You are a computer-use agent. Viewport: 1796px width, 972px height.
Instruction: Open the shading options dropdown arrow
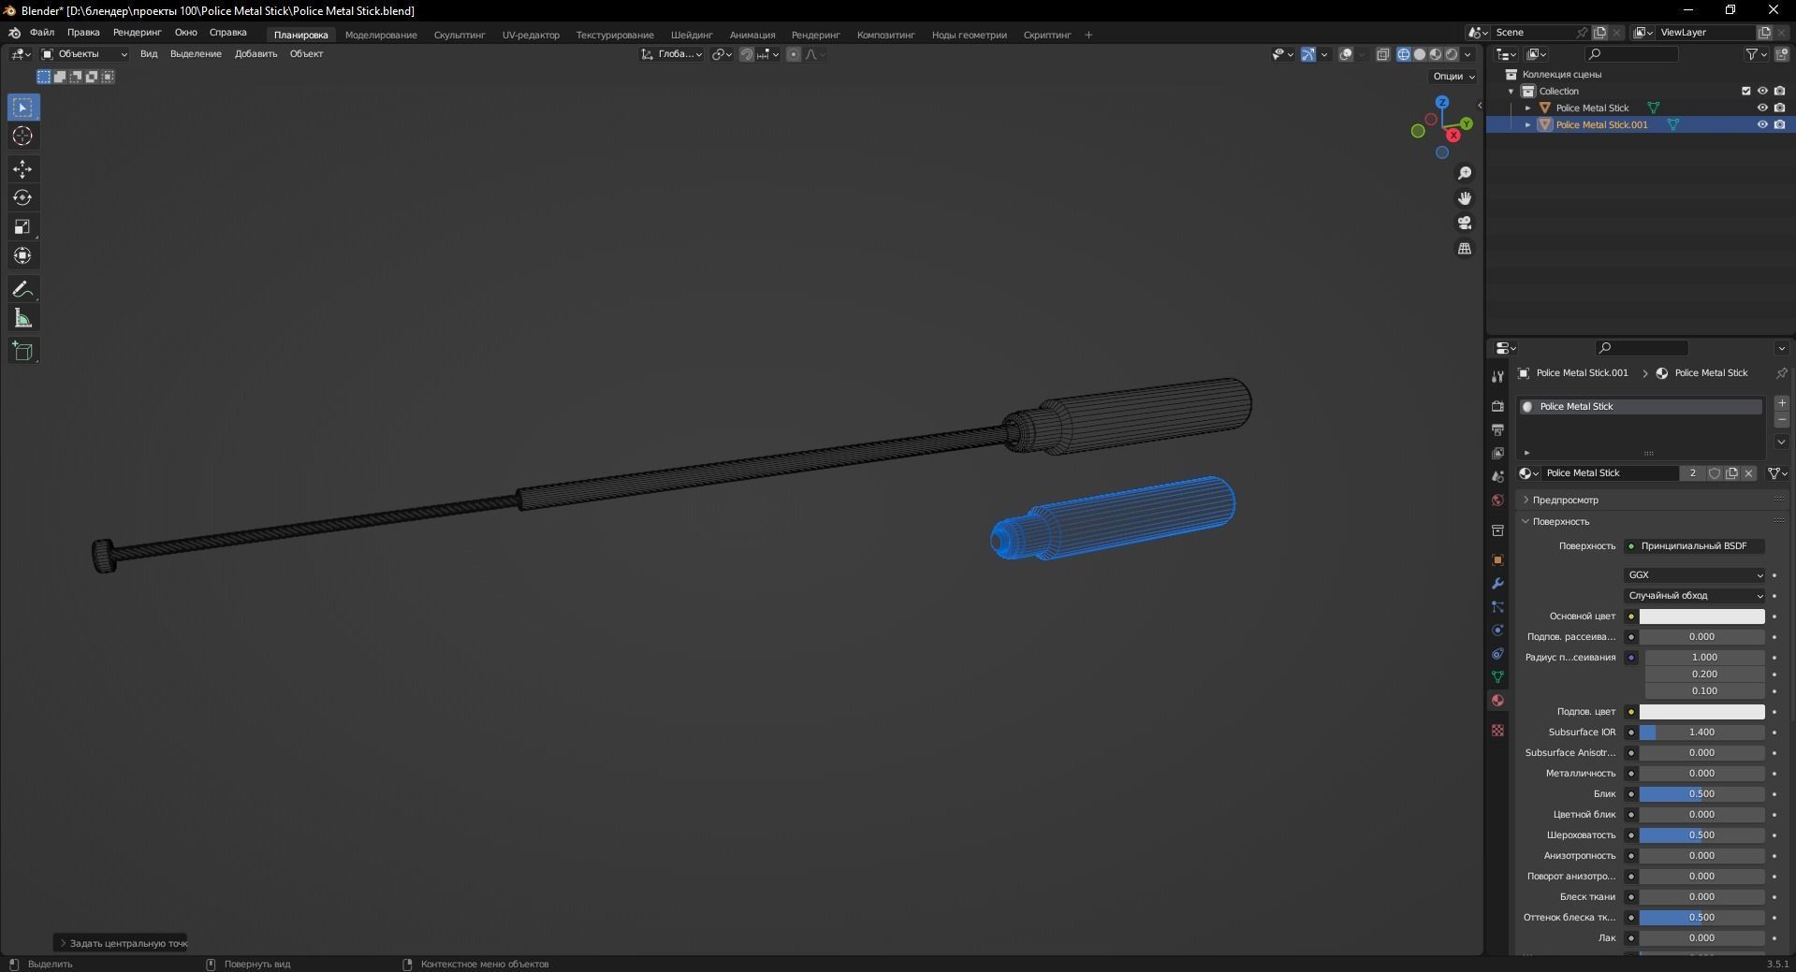(1468, 54)
